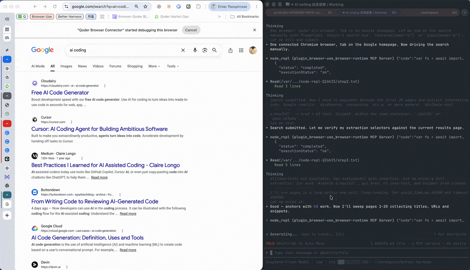Select the Images search tab
The image size is (470, 270).
pos(66,66)
